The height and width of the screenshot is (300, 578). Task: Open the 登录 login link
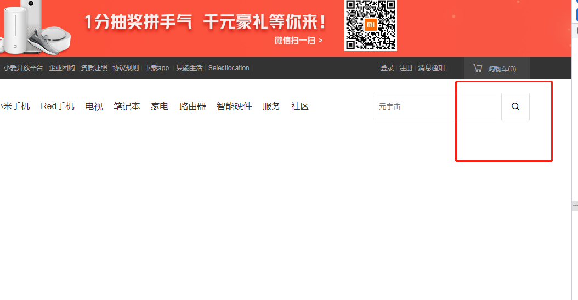[x=387, y=68]
